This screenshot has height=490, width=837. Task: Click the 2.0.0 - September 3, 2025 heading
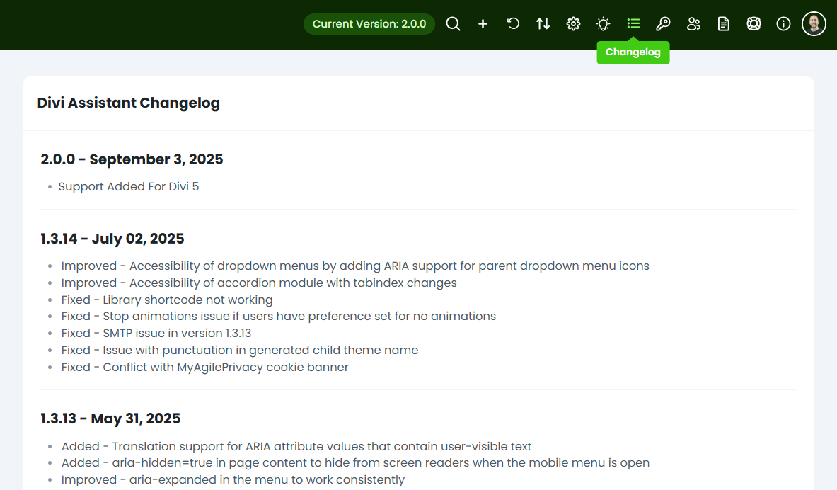pyautogui.click(x=132, y=159)
